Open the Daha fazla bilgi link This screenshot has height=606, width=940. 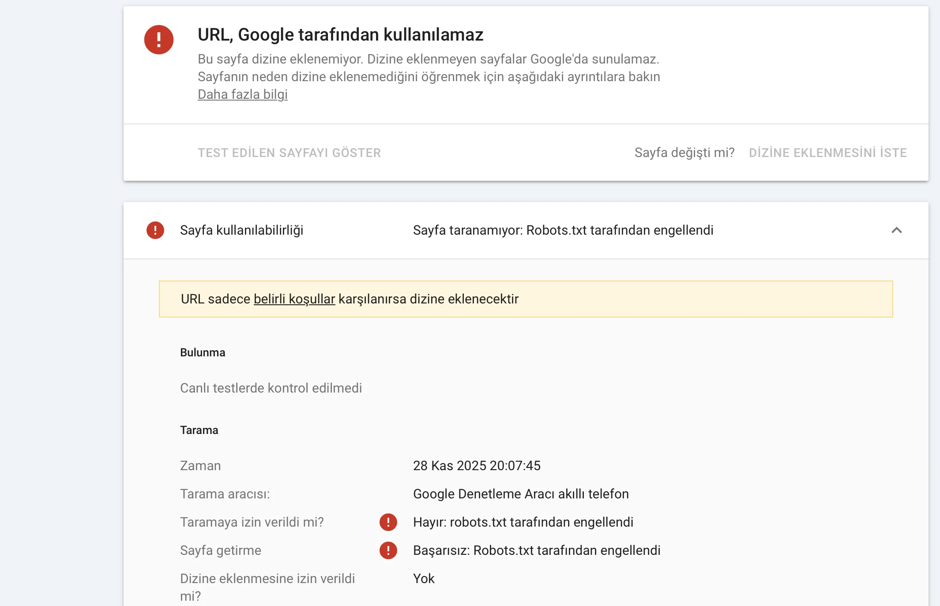pos(242,94)
